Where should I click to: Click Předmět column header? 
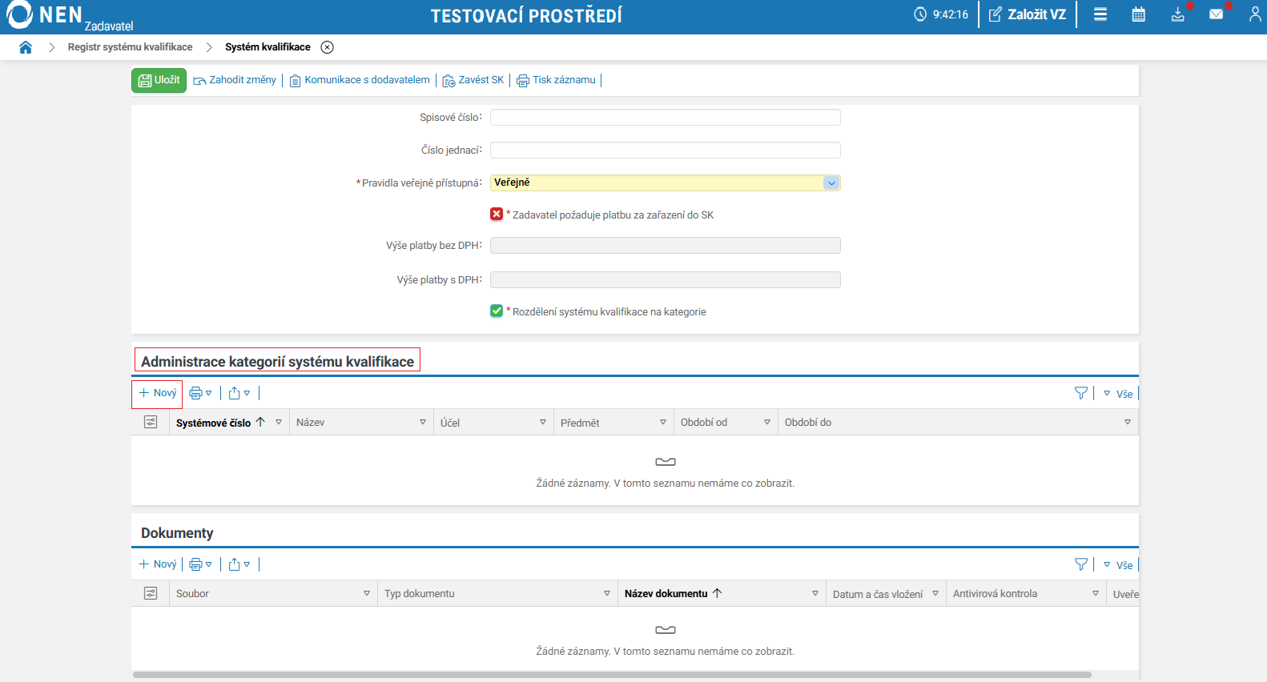click(x=580, y=423)
